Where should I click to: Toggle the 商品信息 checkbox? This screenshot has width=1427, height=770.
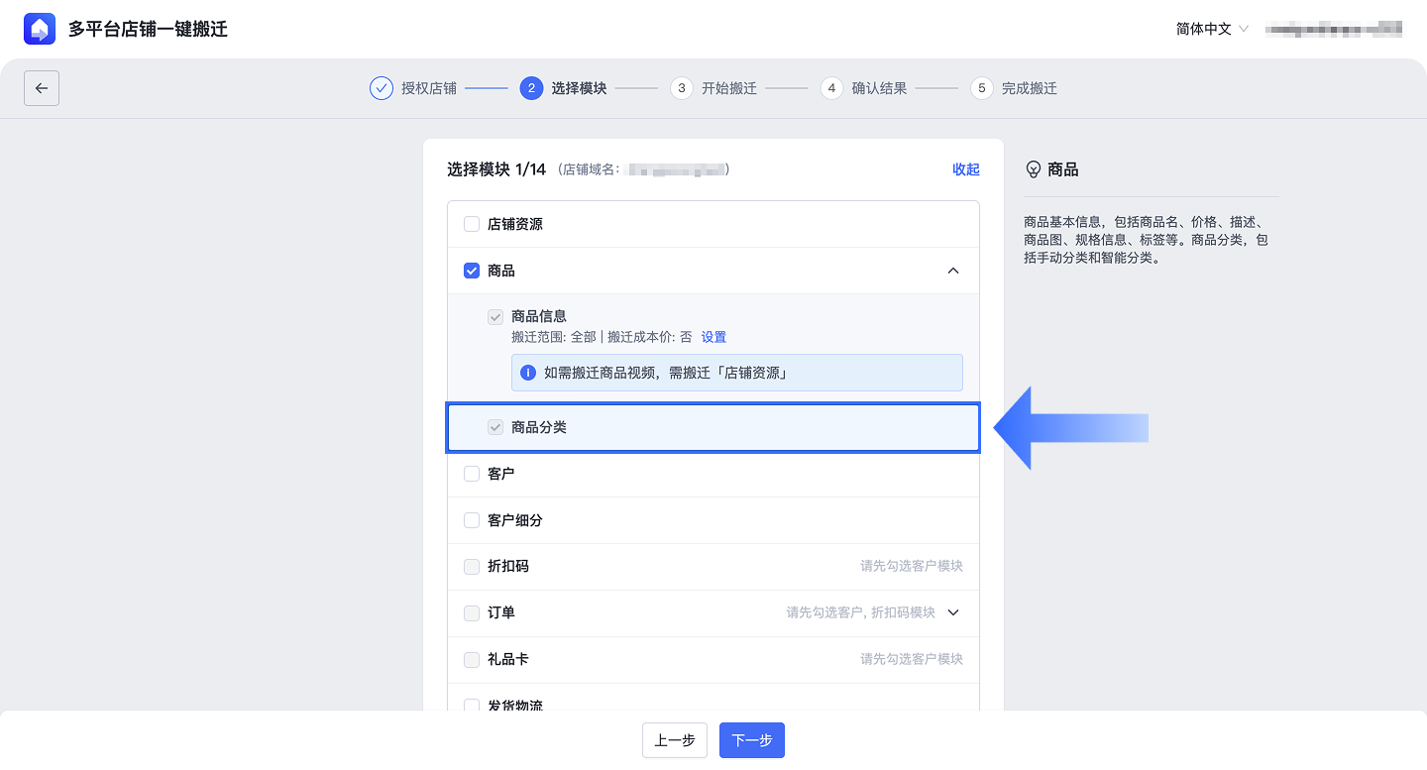coord(495,317)
